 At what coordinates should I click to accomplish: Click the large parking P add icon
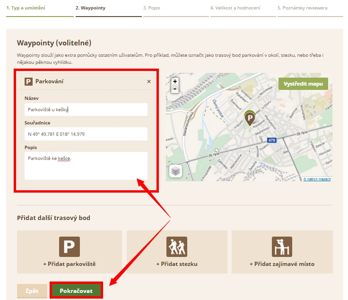click(70, 247)
